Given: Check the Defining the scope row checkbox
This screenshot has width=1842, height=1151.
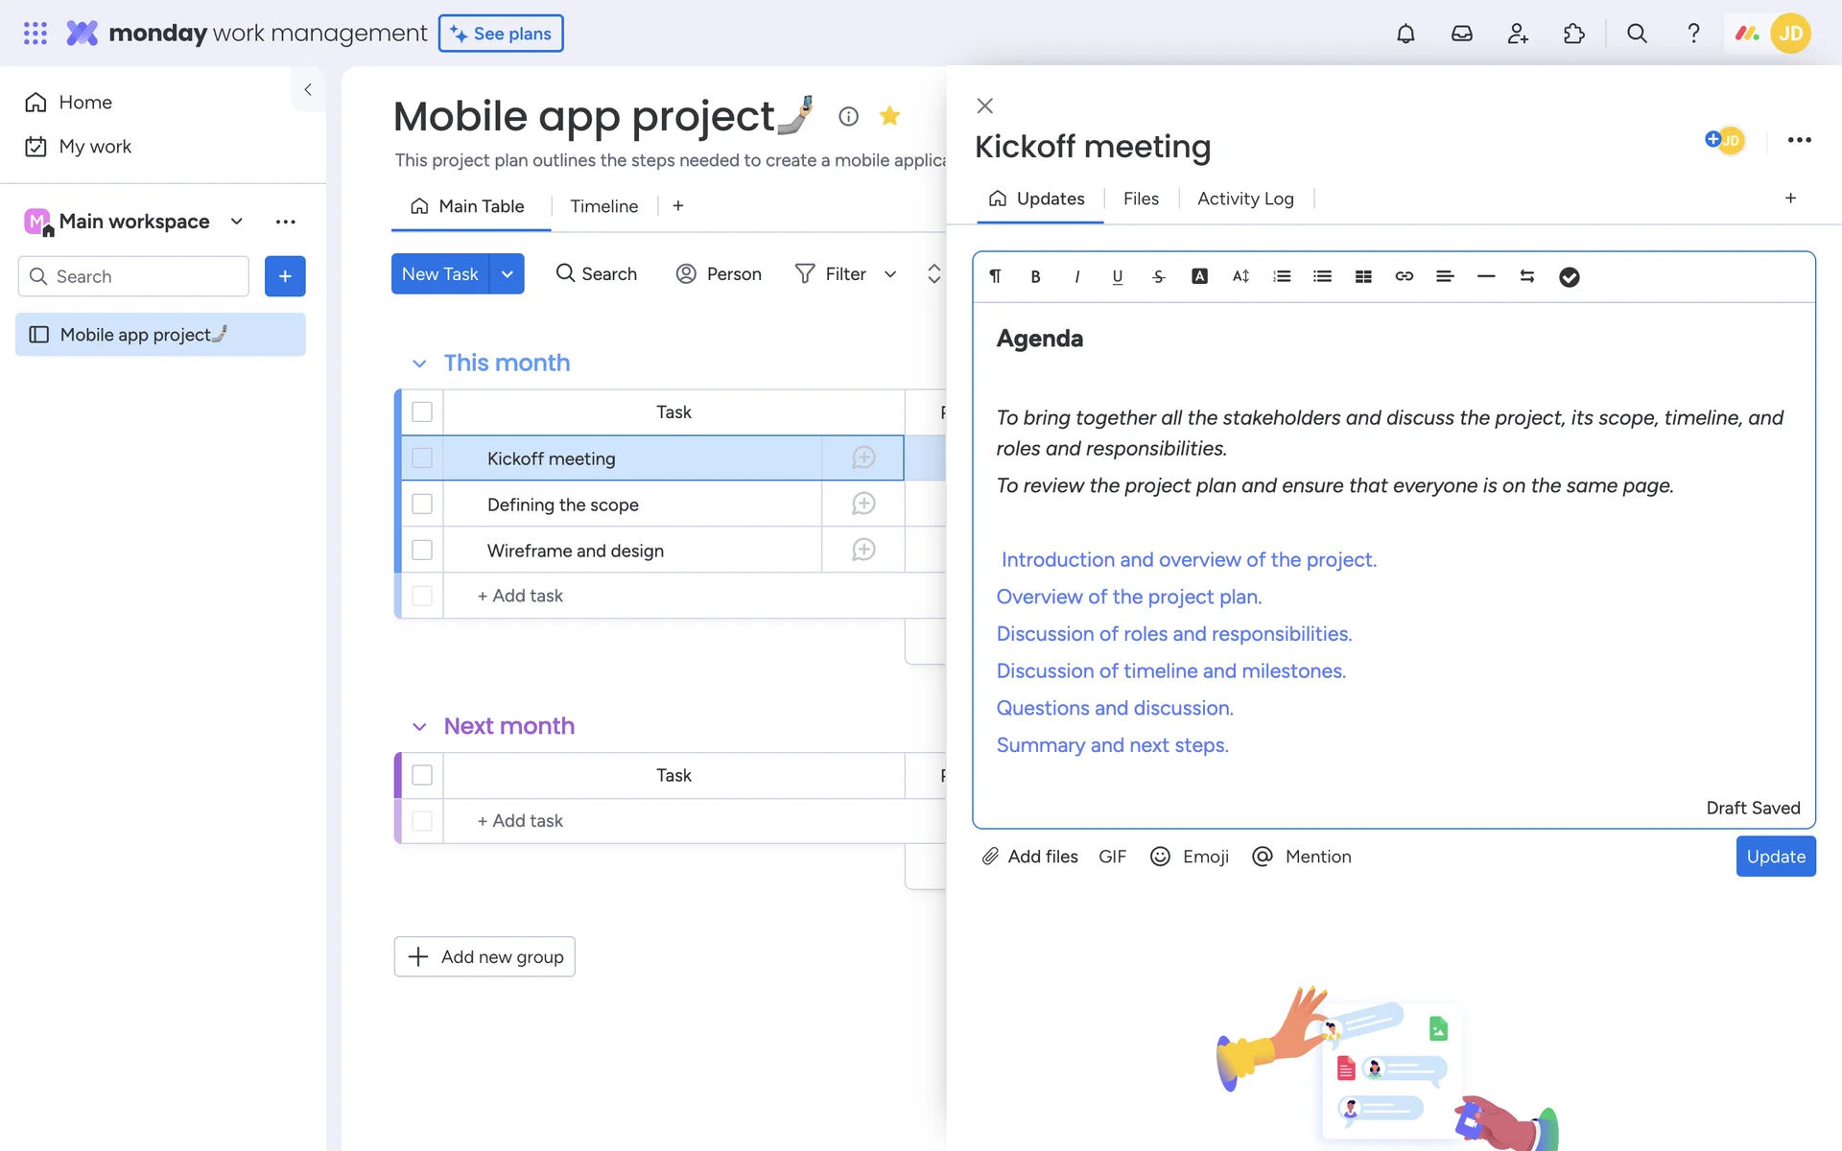Looking at the screenshot, I should coord(422,505).
